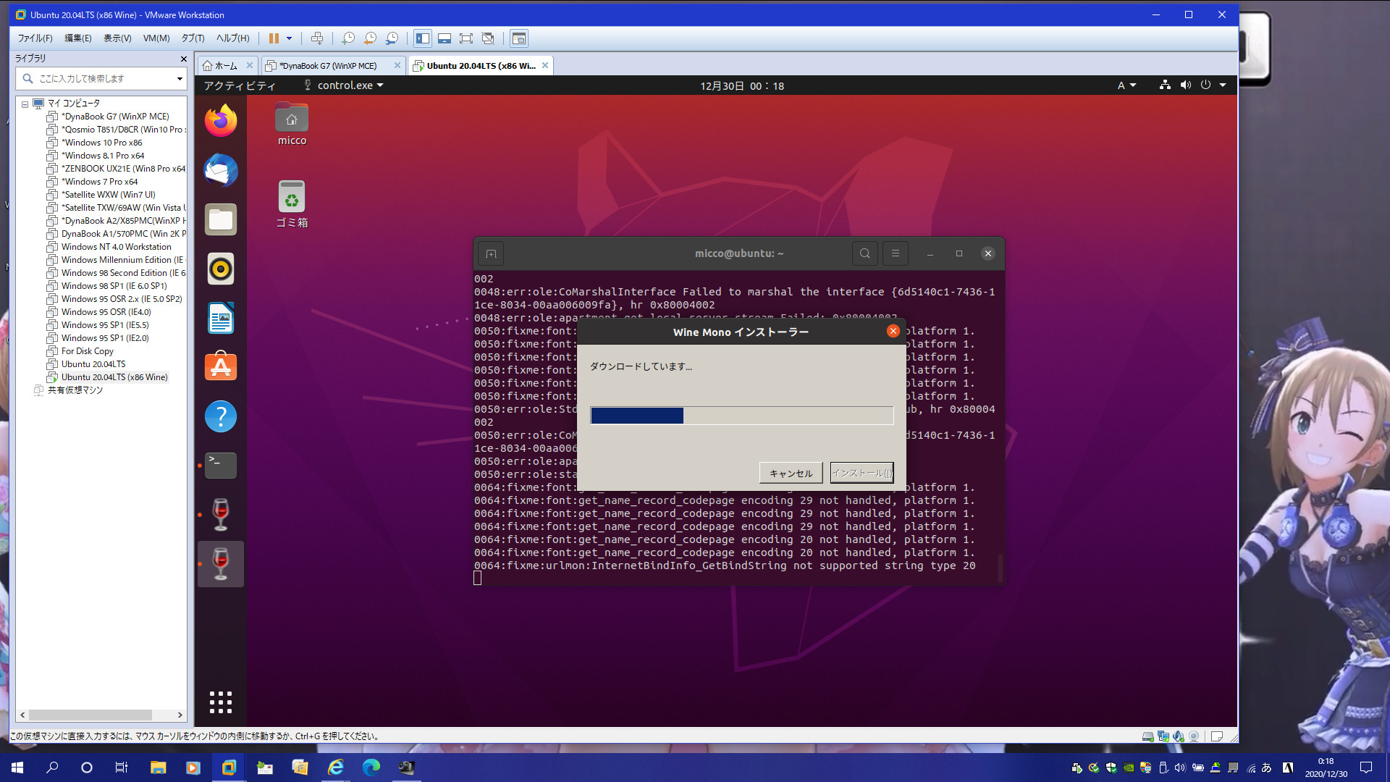Screen dimensions: 1390x782
Task: Open File Explorer on Windows taskbar
Action: click(x=158, y=768)
